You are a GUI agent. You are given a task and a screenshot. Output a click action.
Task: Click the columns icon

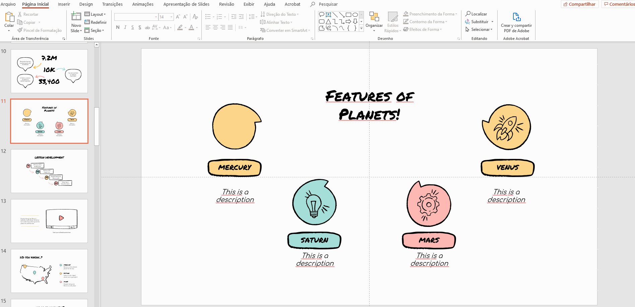241,27
